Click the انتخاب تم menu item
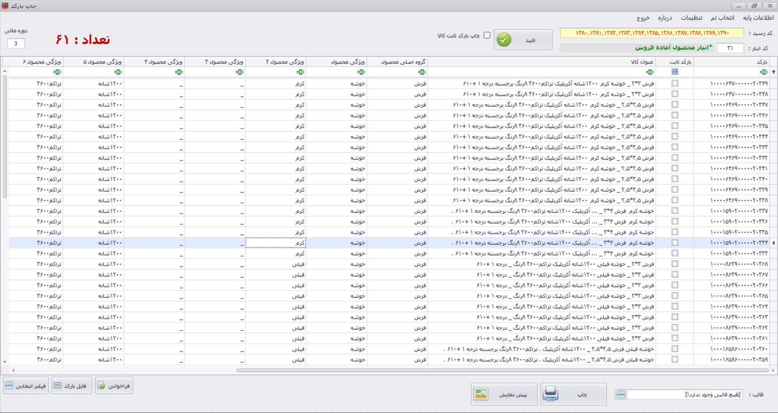This screenshot has height=413, width=778. (722, 18)
